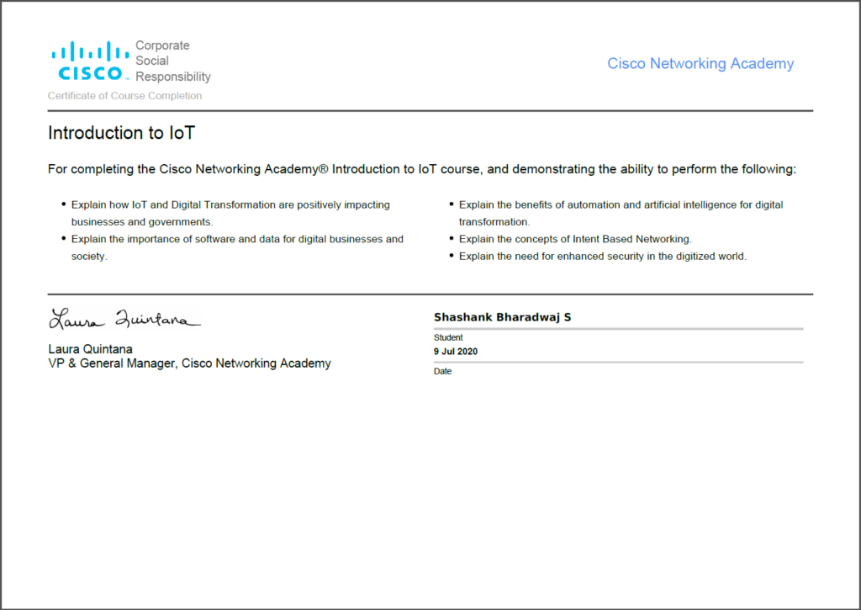Click the Corporate Social Responsibility text
Screen dimensions: 861x610
click(x=172, y=61)
